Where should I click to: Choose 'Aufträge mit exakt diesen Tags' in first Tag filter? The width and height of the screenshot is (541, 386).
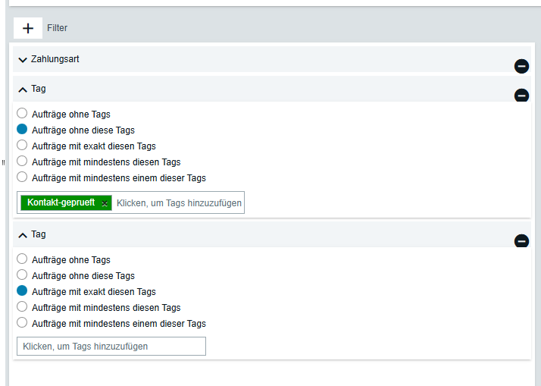tap(22, 146)
